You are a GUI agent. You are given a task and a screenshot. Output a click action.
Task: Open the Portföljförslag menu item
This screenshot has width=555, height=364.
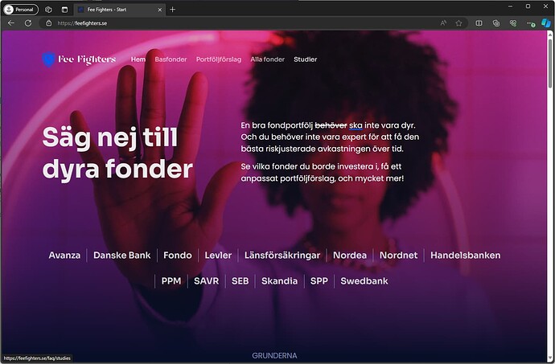click(x=219, y=59)
